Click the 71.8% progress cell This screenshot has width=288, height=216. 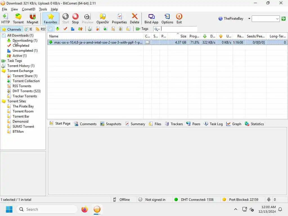195,42
